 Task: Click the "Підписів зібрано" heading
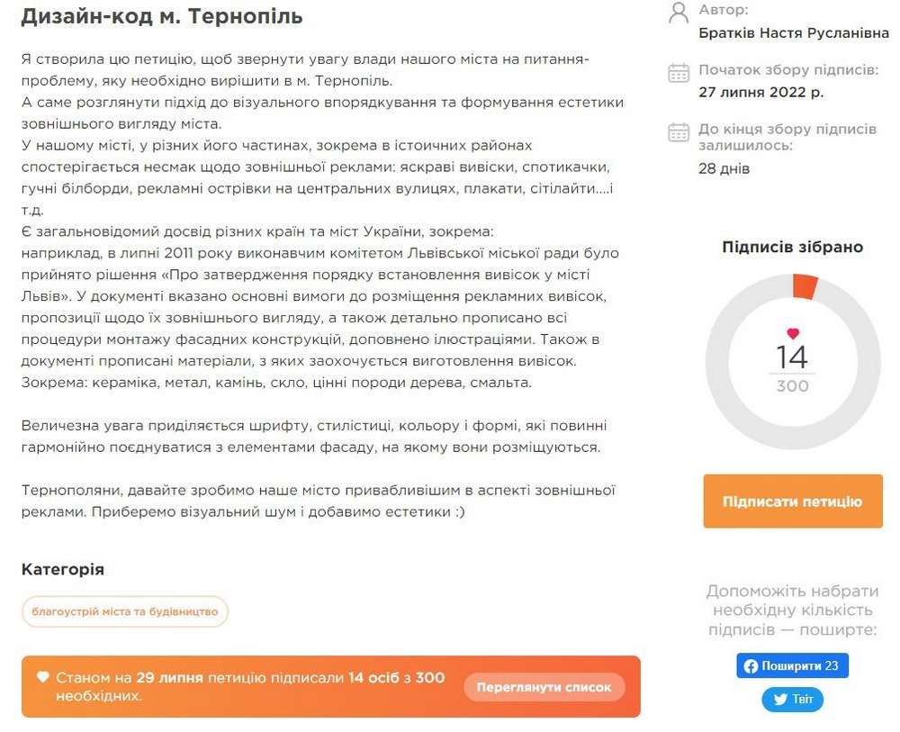792,247
